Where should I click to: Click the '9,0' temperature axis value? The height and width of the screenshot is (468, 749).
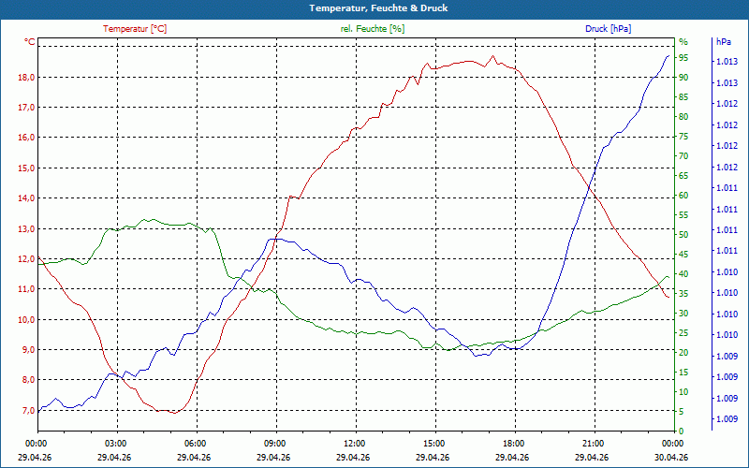[x=28, y=349]
